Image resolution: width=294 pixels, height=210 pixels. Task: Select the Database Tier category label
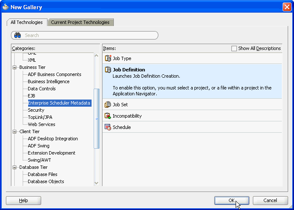point(33,167)
